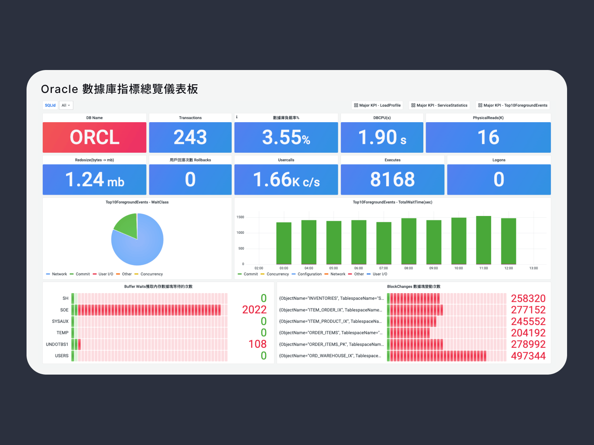Image resolution: width=594 pixels, height=445 pixels.
Task: Open the Transactions panel title menu
Action: (190, 118)
